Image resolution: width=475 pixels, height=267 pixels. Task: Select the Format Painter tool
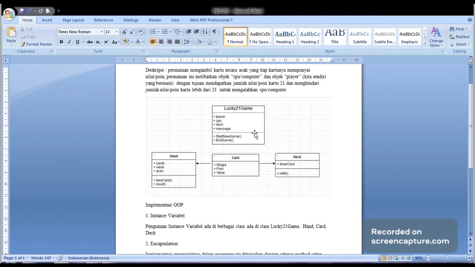36,44
